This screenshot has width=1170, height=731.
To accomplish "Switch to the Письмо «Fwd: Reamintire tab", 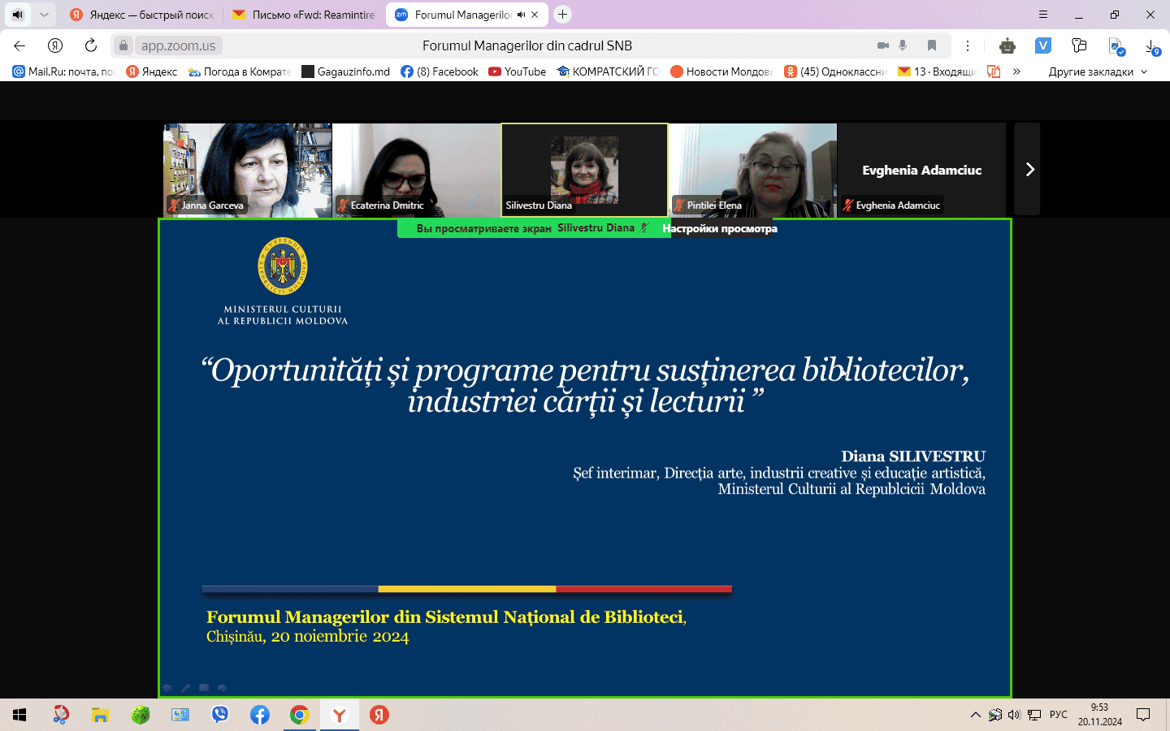I will (x=303, y=15).
